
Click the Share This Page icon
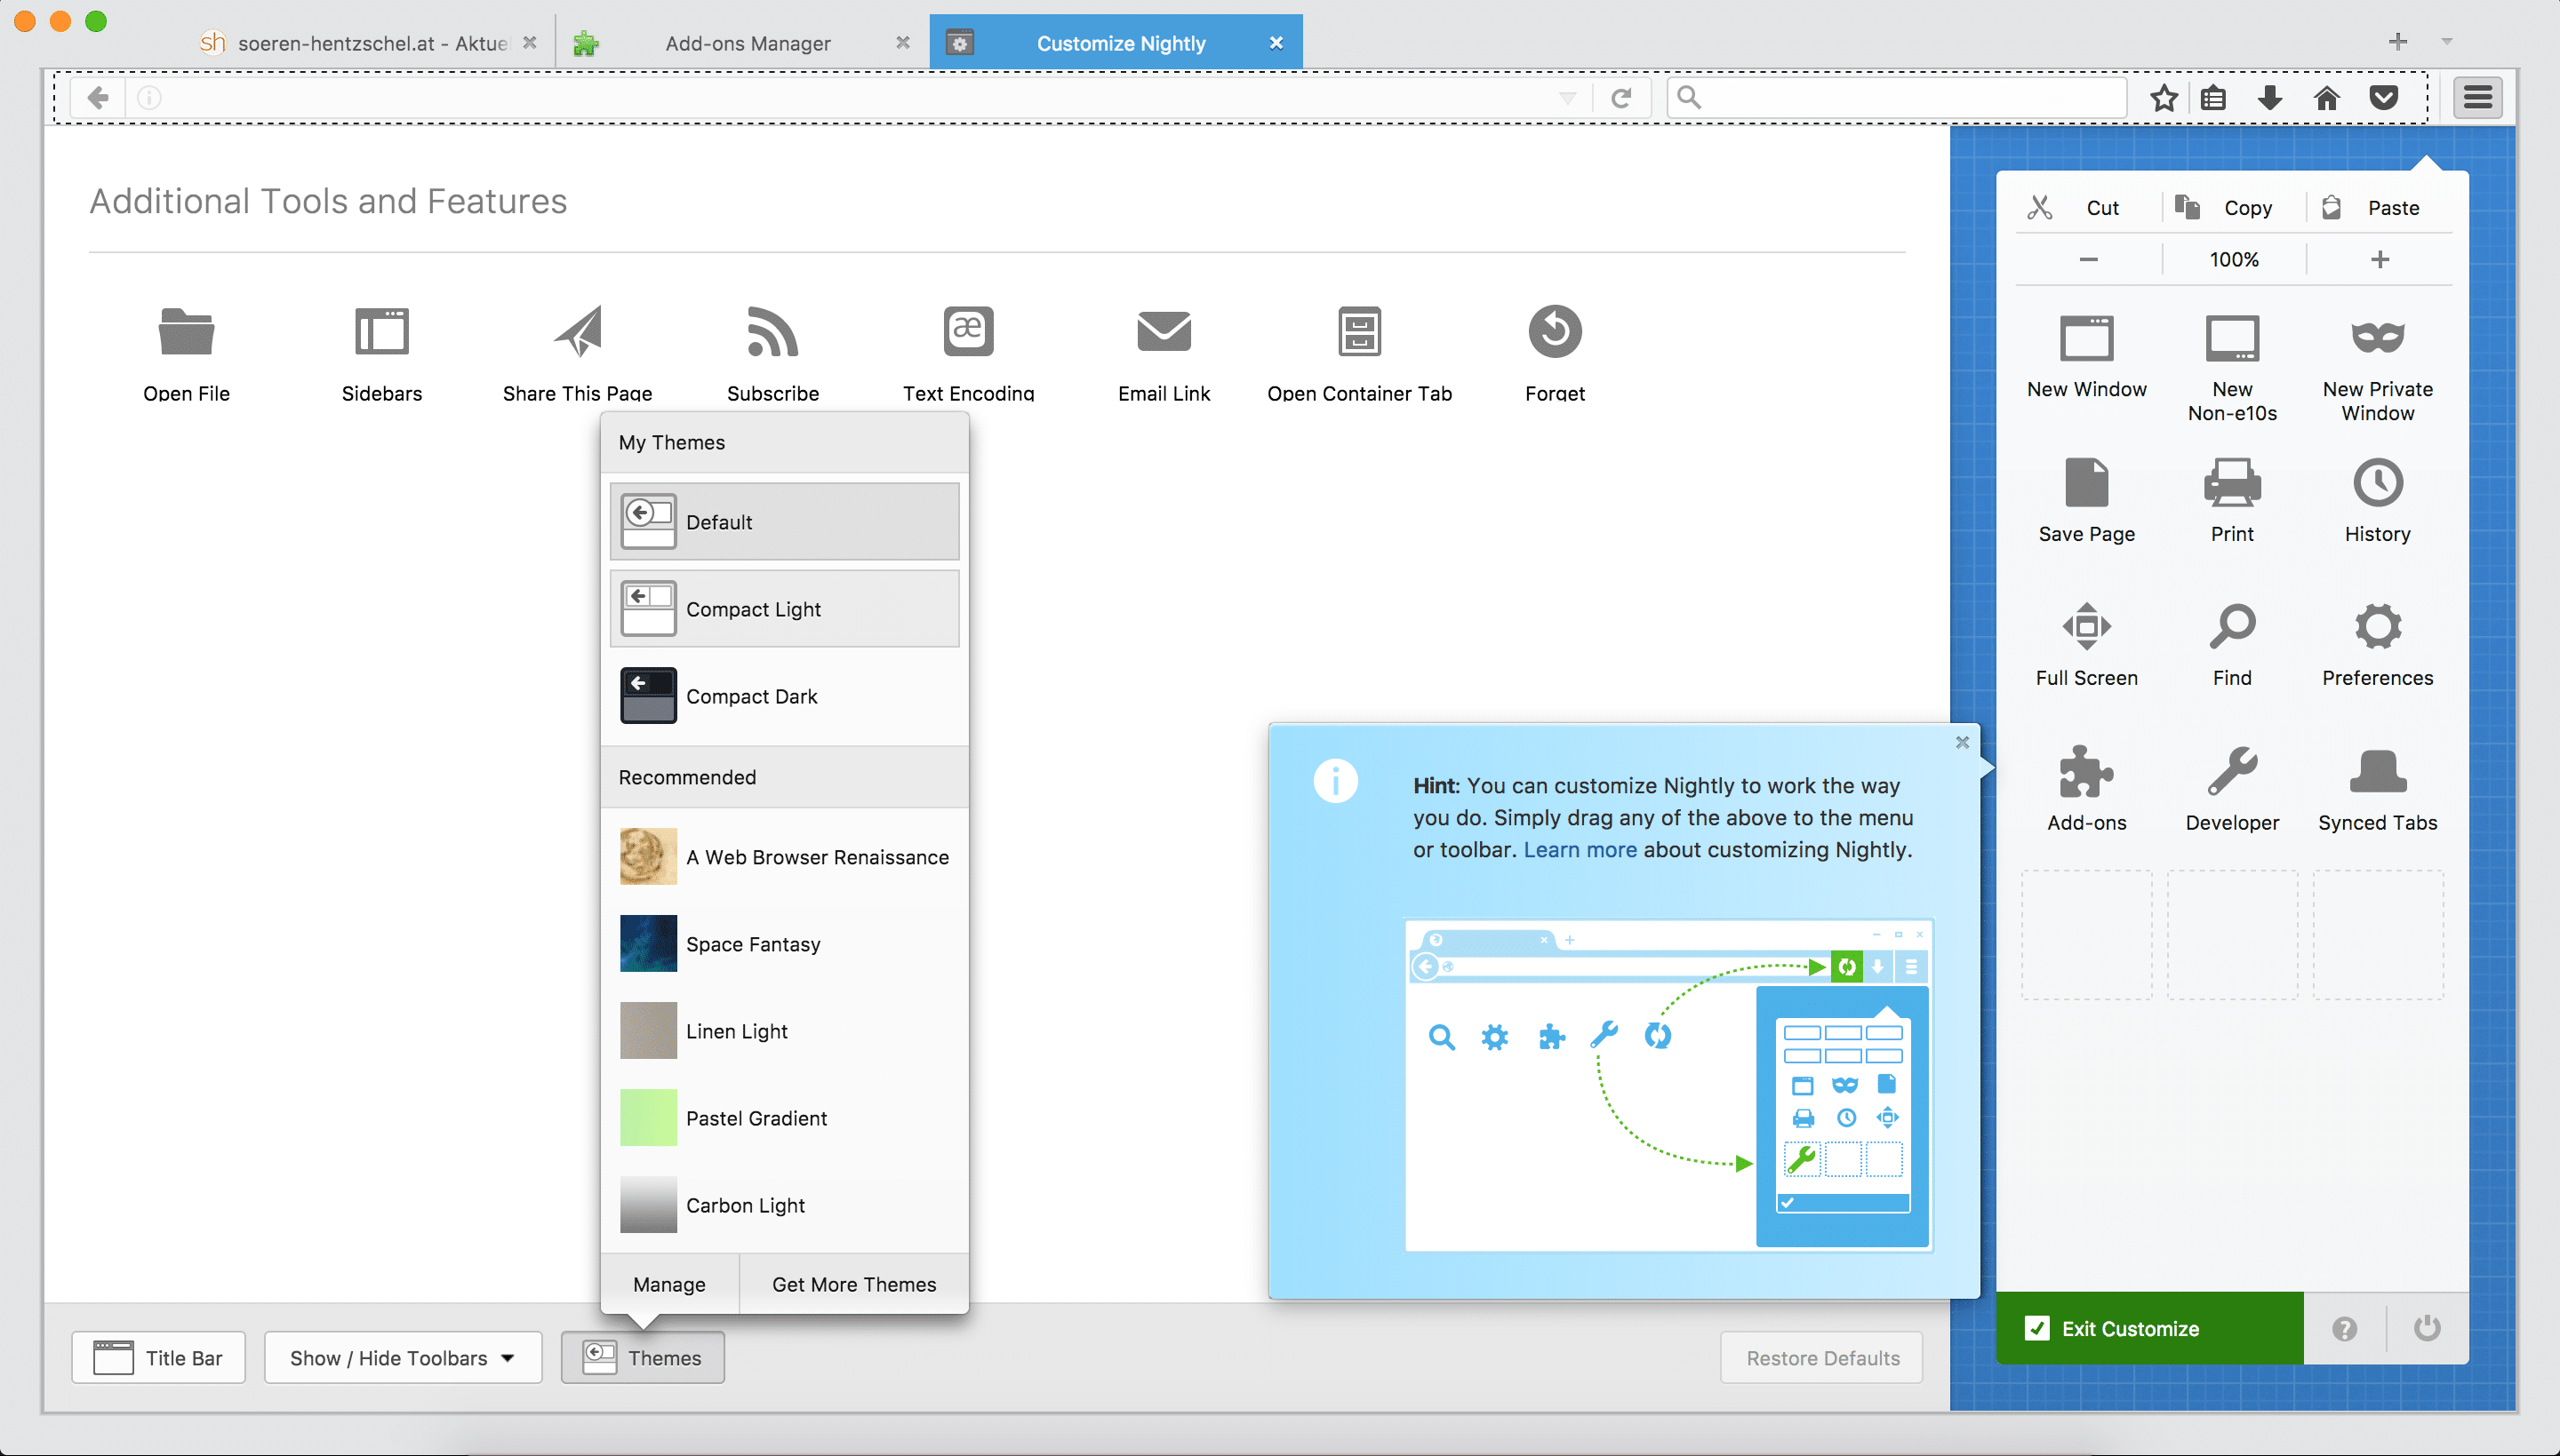[579, 331]
